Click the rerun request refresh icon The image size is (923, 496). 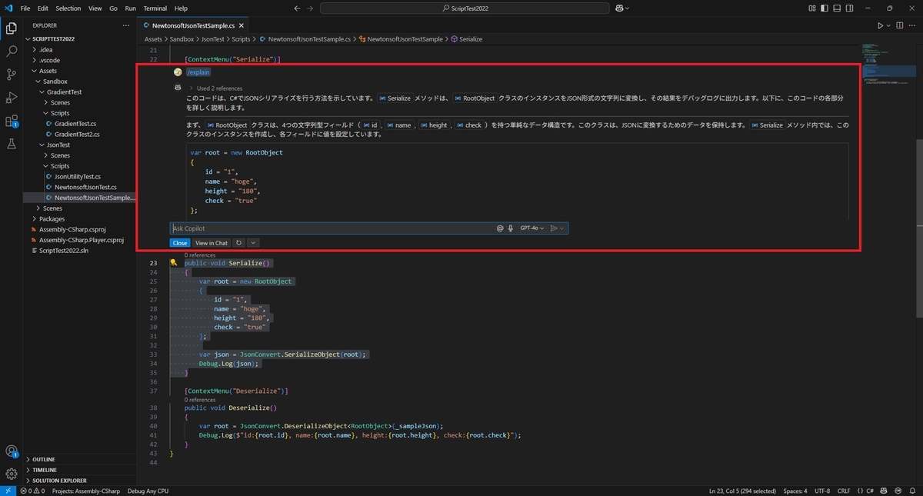click(239, 243)
